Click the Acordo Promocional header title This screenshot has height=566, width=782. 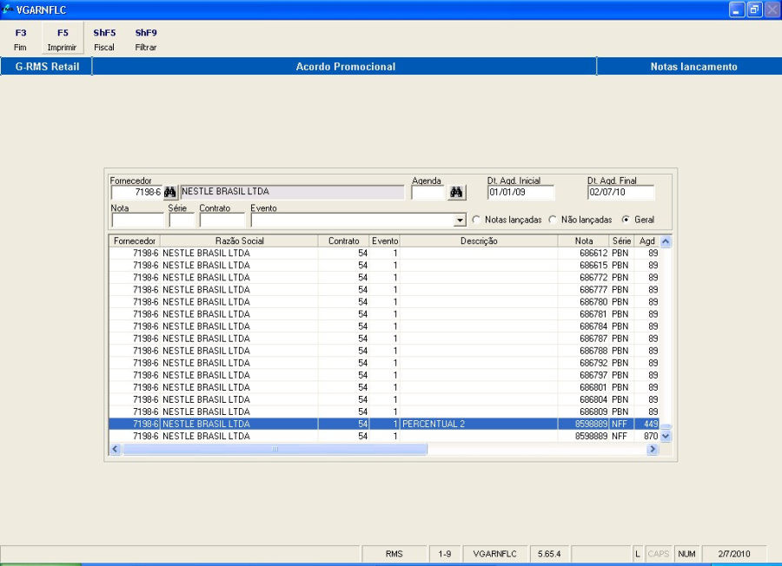345,67
